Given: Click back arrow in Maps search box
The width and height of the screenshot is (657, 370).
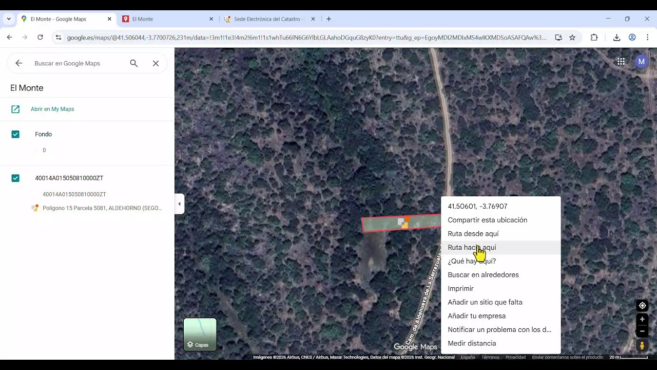Looking at the screenshot, I should click(x=19, y=63).
